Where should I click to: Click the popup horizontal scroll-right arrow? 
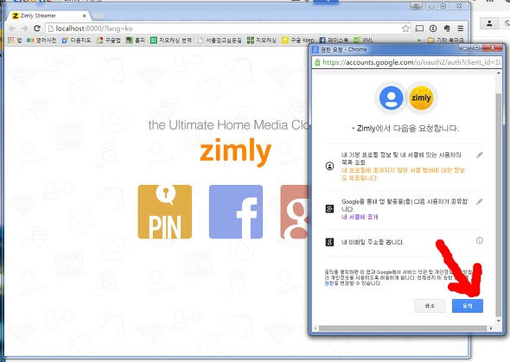coord(491,328)
